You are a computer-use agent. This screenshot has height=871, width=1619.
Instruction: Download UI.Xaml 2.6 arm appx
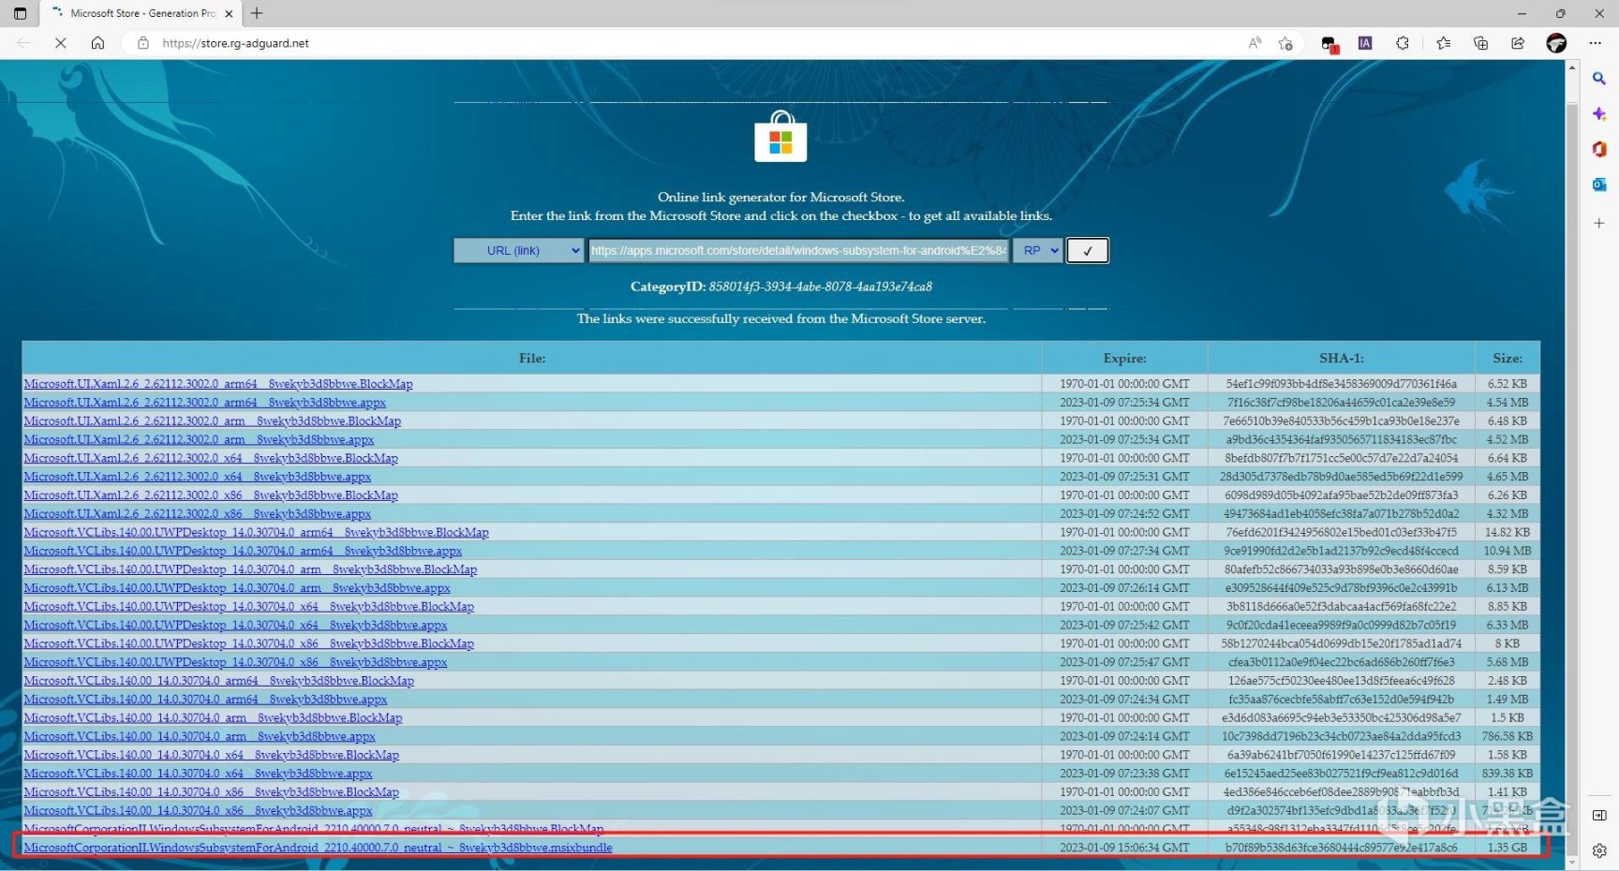coord(199,439)
